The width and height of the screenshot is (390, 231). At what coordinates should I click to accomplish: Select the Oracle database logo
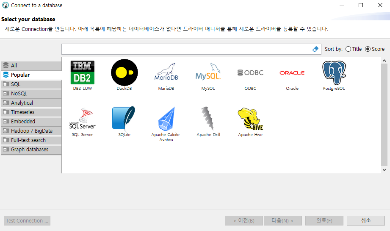[x=292, y=73]
